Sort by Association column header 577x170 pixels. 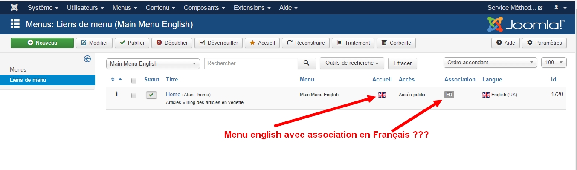pos(460,79)
